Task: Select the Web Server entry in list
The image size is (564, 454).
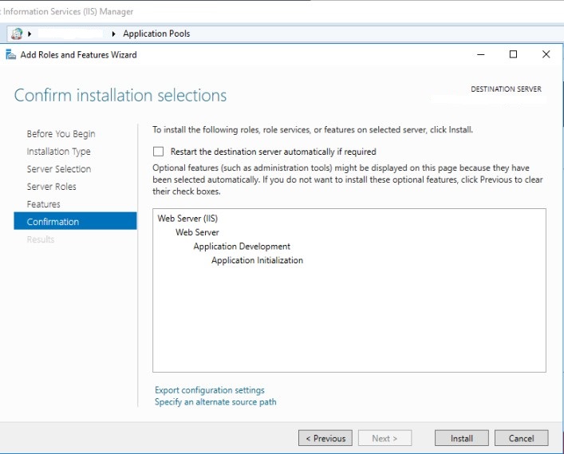Action: [x=197, y=232]
